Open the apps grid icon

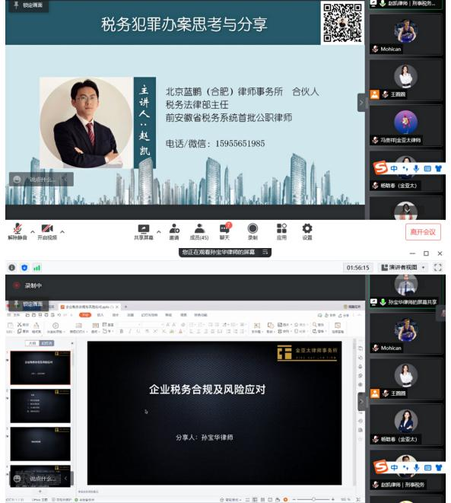pos(281,228)
